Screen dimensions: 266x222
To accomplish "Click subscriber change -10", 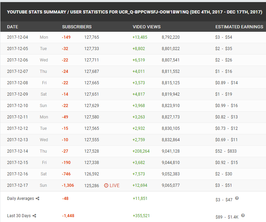I will pyautogui.click(x=65, y=140).
